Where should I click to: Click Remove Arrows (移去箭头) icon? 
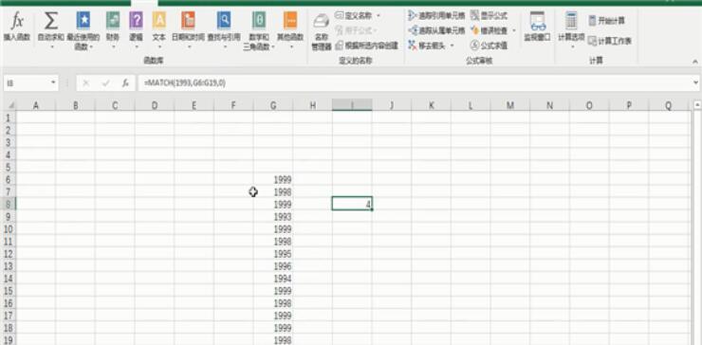click(x=413, y=45)
